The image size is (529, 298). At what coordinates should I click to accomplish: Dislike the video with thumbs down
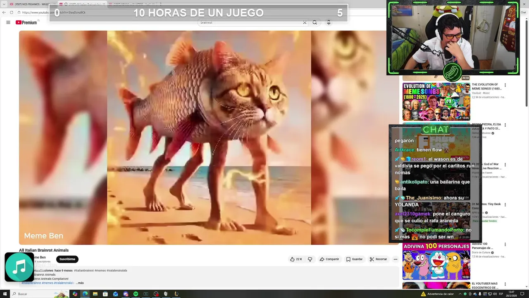tap(310, 259)
